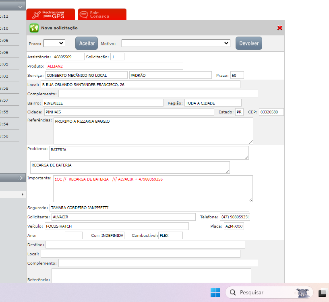Select the Veículo field FOCUS HATCH
This screenshot has width=329, height=302.
click(117, 226)
